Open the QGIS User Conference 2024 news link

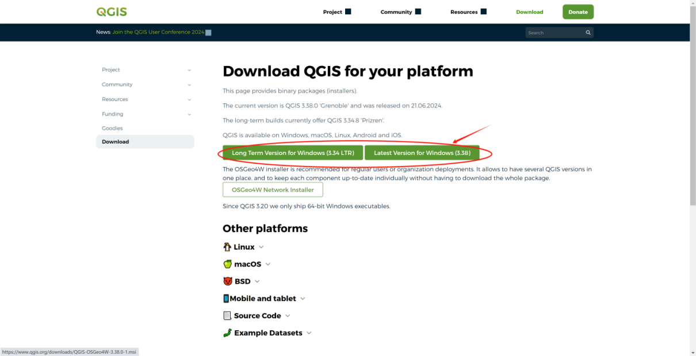click(x=158, y=32)
